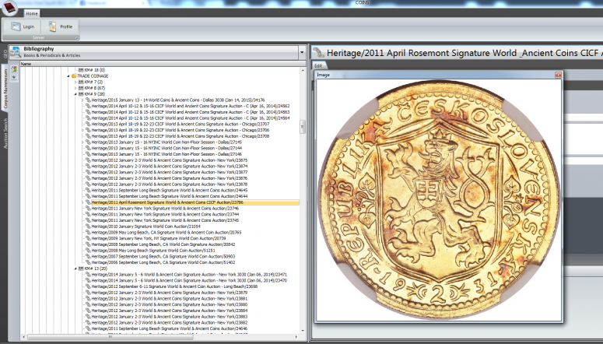Select Heritage/2013 Dallas/27146 entry
The image size is (603, 344).
pos(167,154)
